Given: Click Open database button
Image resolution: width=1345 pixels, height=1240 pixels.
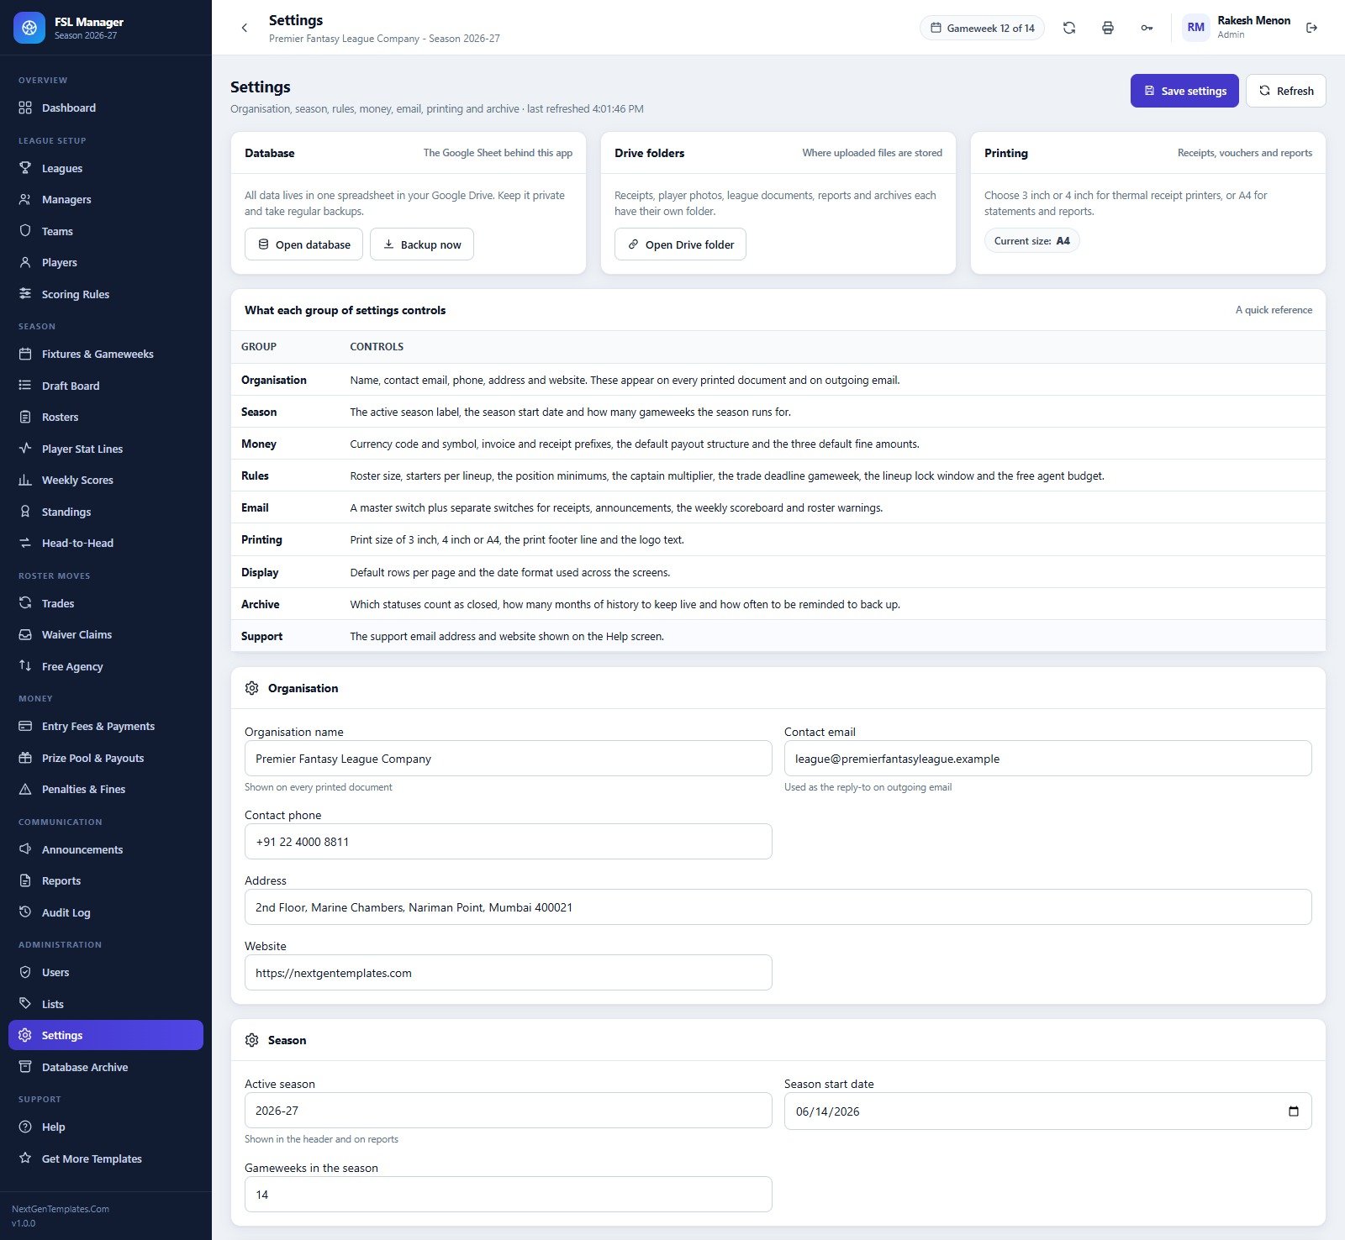Looking at the screenshot, I should click(x=303, y=244).
